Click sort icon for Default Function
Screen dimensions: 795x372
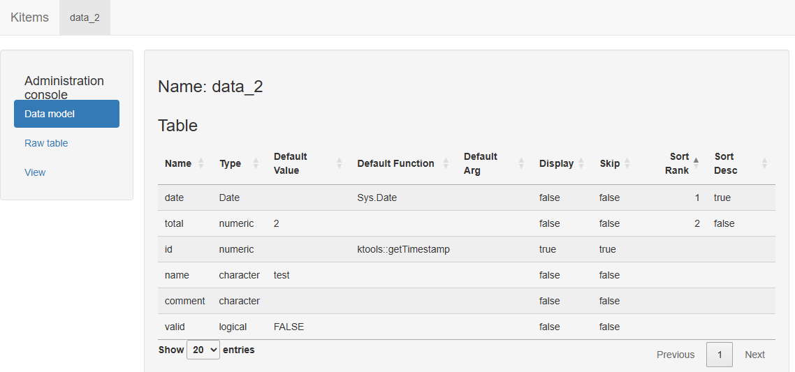(446, 163)
